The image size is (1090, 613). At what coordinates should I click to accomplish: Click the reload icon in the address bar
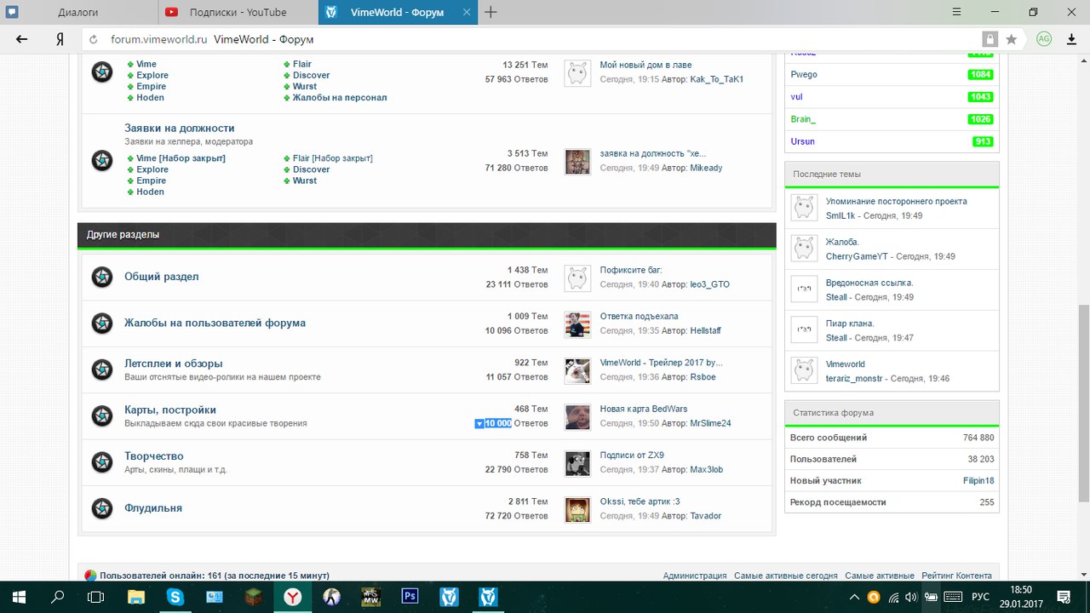pos(94,39)
